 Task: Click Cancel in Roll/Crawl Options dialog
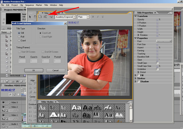[x=56, y=70]
